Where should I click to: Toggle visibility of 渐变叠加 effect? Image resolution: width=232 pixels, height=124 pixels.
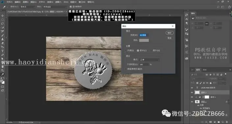[x=201, y=108]
